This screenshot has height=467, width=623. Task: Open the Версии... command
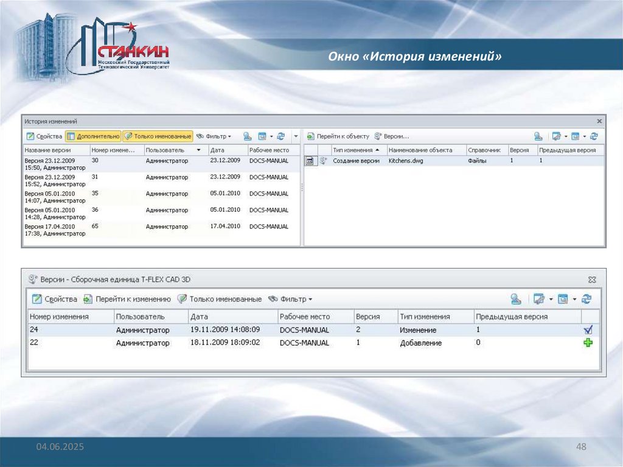pos(392,136)
